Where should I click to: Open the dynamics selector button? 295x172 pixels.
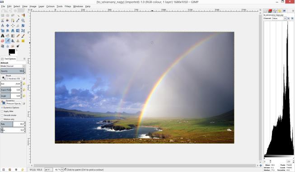[3, 102]
